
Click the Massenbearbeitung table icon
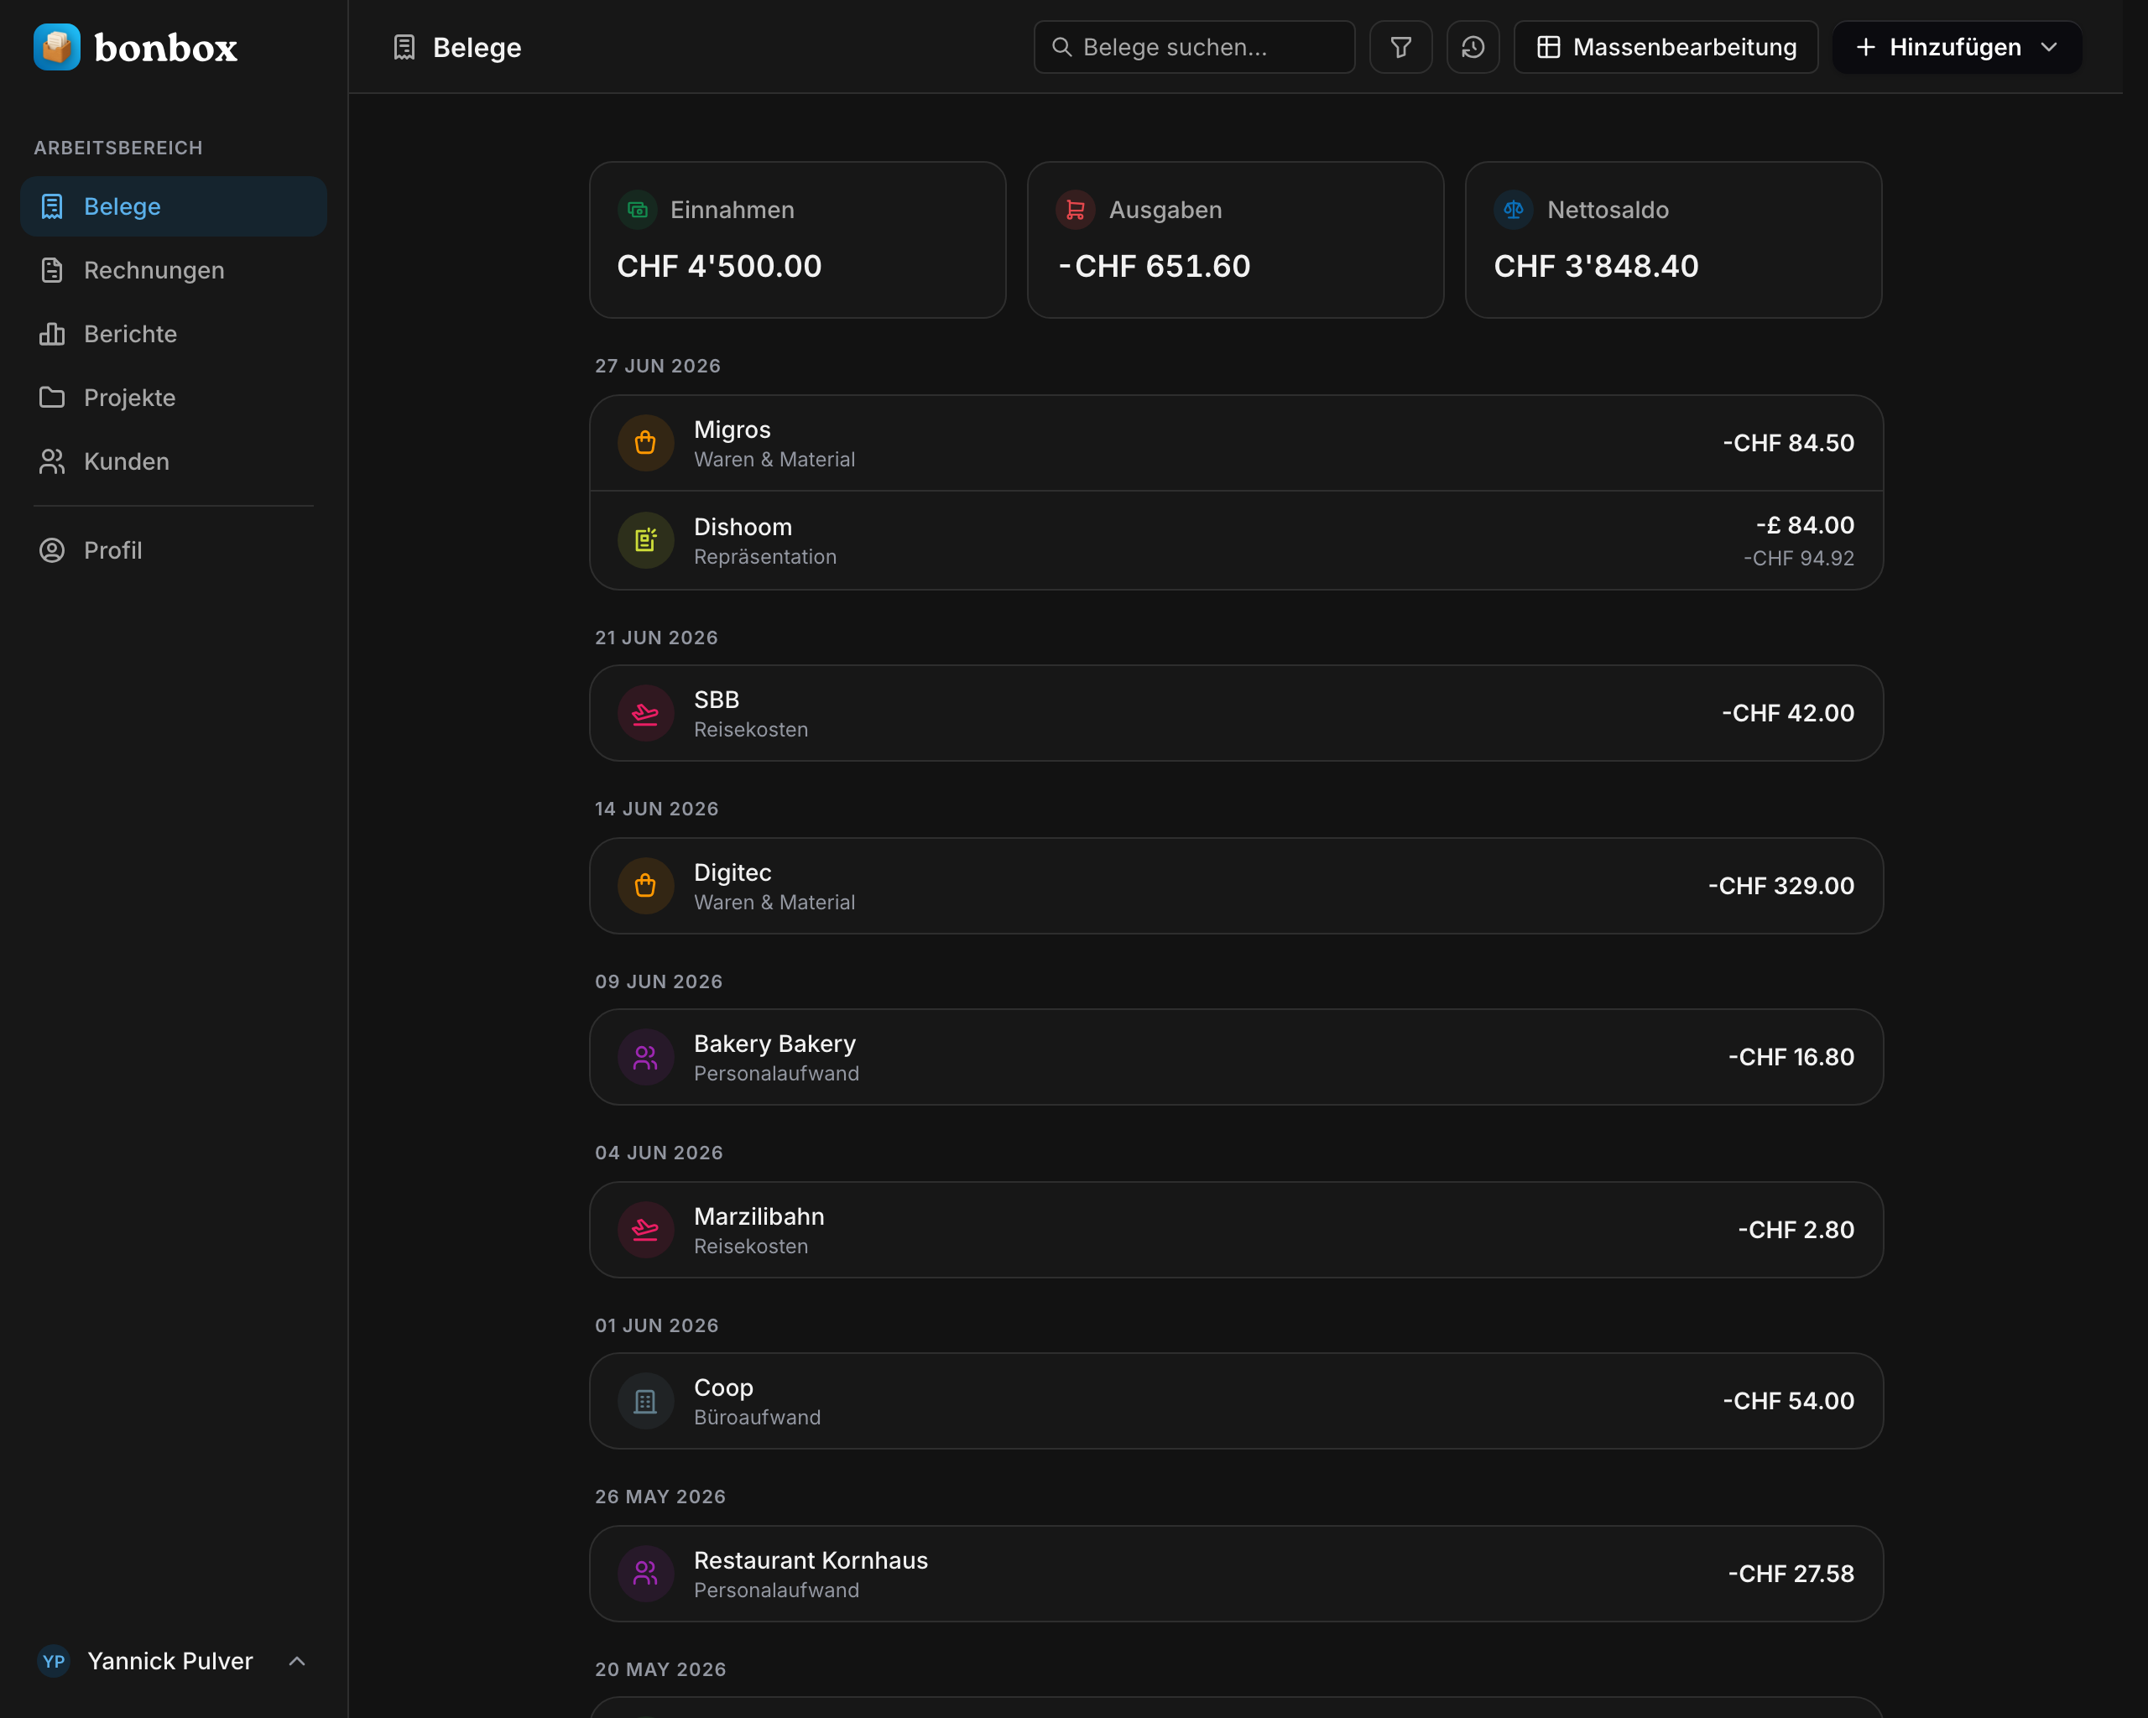(x=1548, y=47)
